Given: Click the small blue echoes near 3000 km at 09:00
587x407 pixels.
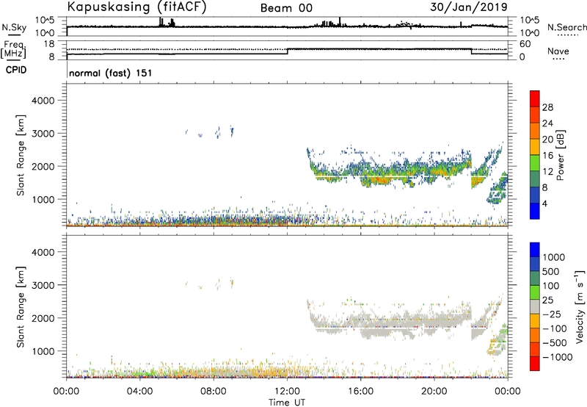Looking at the screenshot, I should click(x=232, y=132).
